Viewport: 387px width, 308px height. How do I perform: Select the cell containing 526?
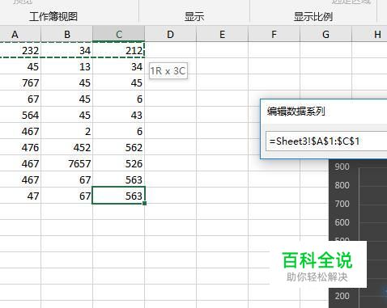pyautogui.click(x=119, y=163)
